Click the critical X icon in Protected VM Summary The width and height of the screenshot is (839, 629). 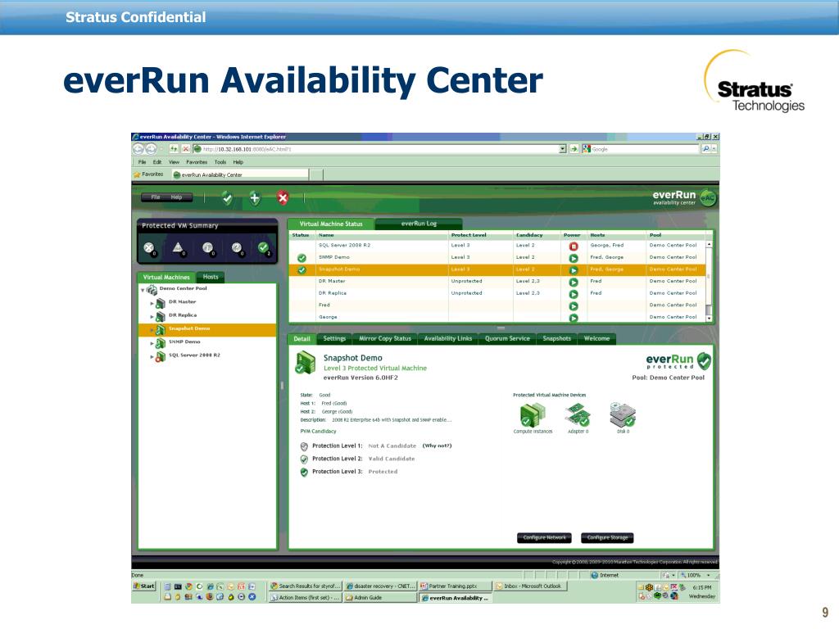[149, 247]
